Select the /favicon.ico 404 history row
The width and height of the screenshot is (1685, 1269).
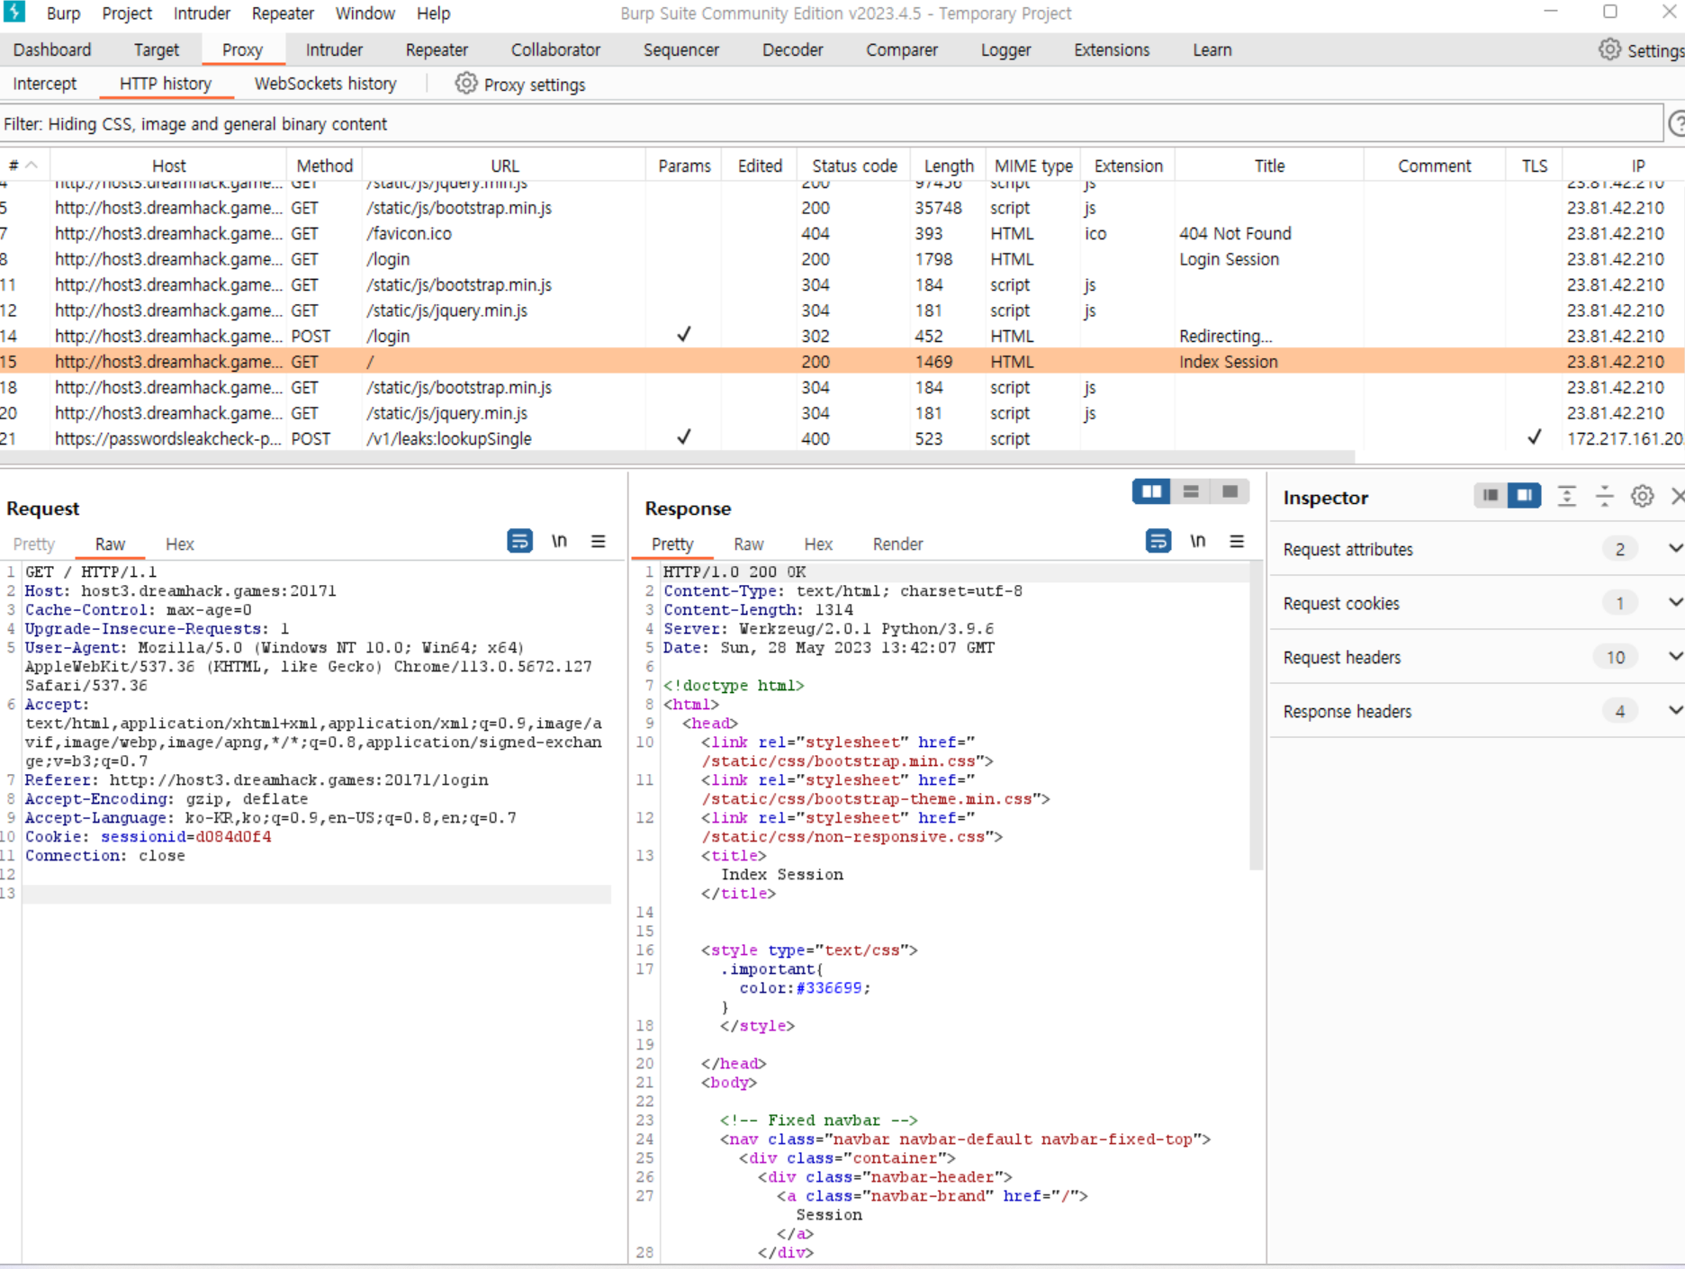pos(842,233)
